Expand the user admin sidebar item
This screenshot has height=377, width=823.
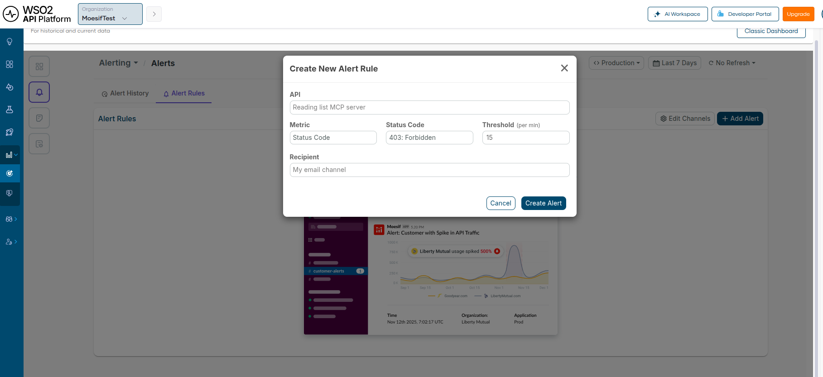pyautogui.click(x=11, y=242)
